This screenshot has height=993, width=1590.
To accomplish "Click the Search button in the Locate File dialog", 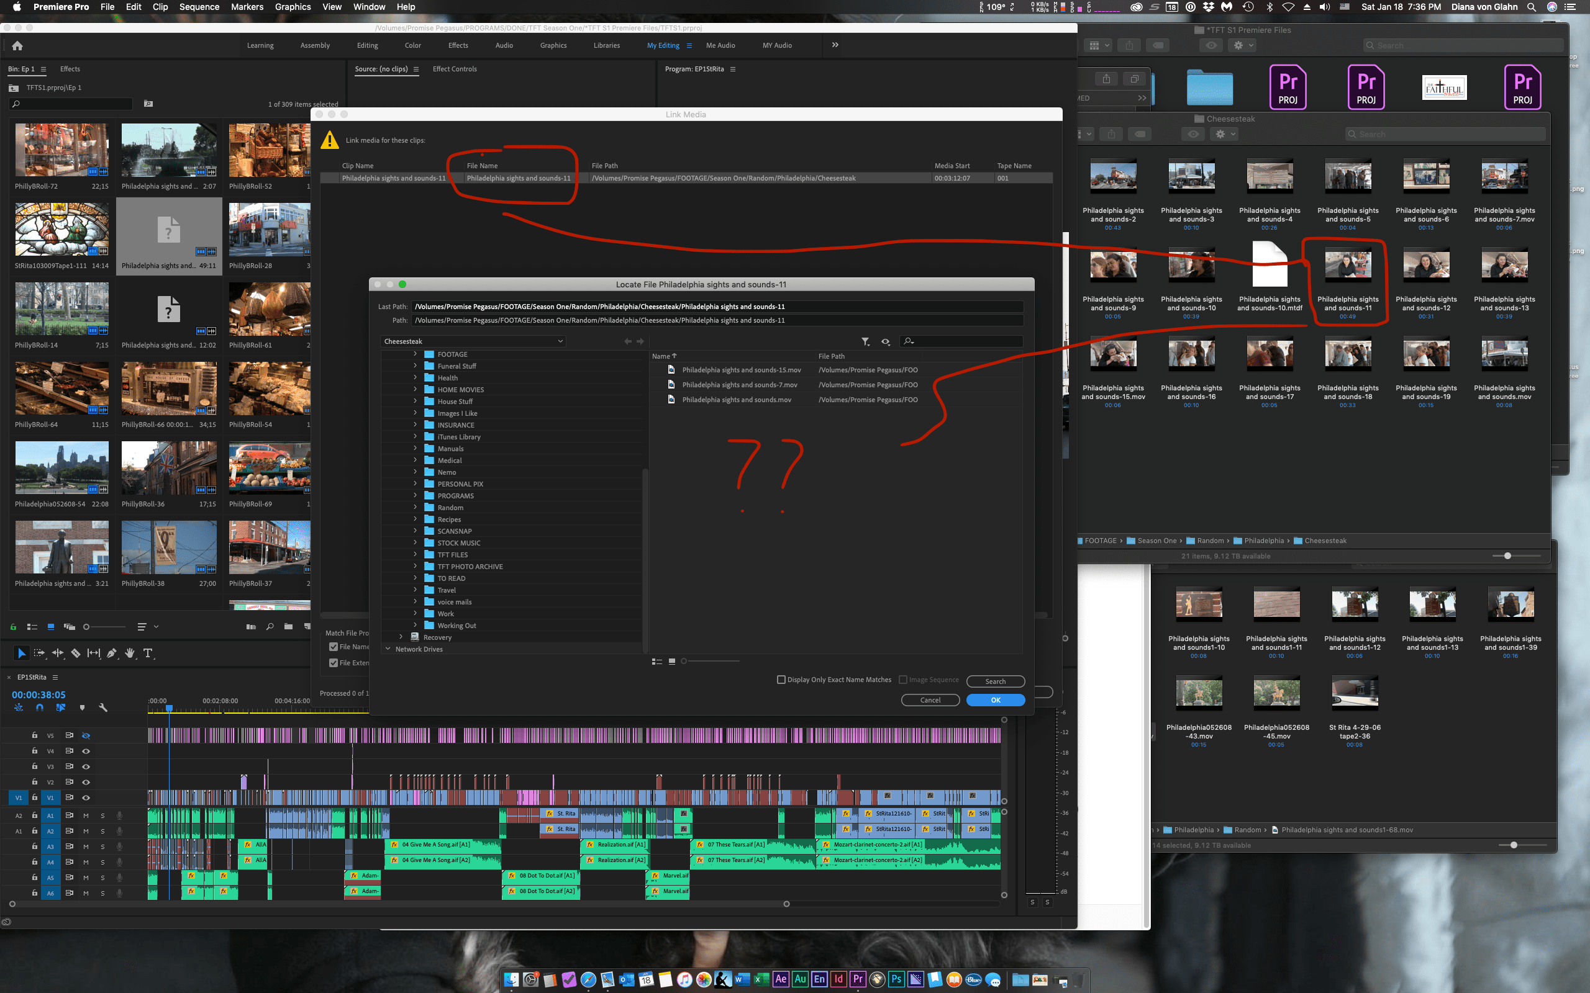I will click(x=995, y=681).
